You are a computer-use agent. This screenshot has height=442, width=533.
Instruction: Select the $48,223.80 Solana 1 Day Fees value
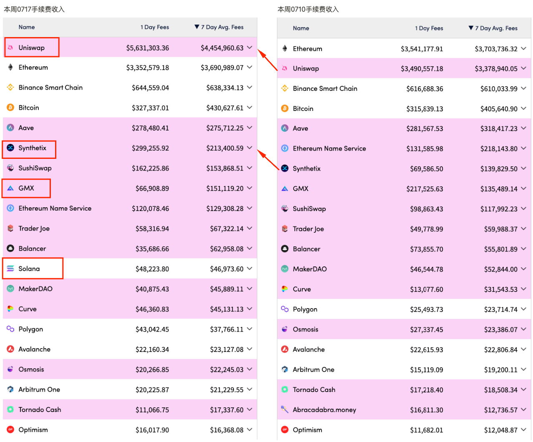[x=152, y=269]
